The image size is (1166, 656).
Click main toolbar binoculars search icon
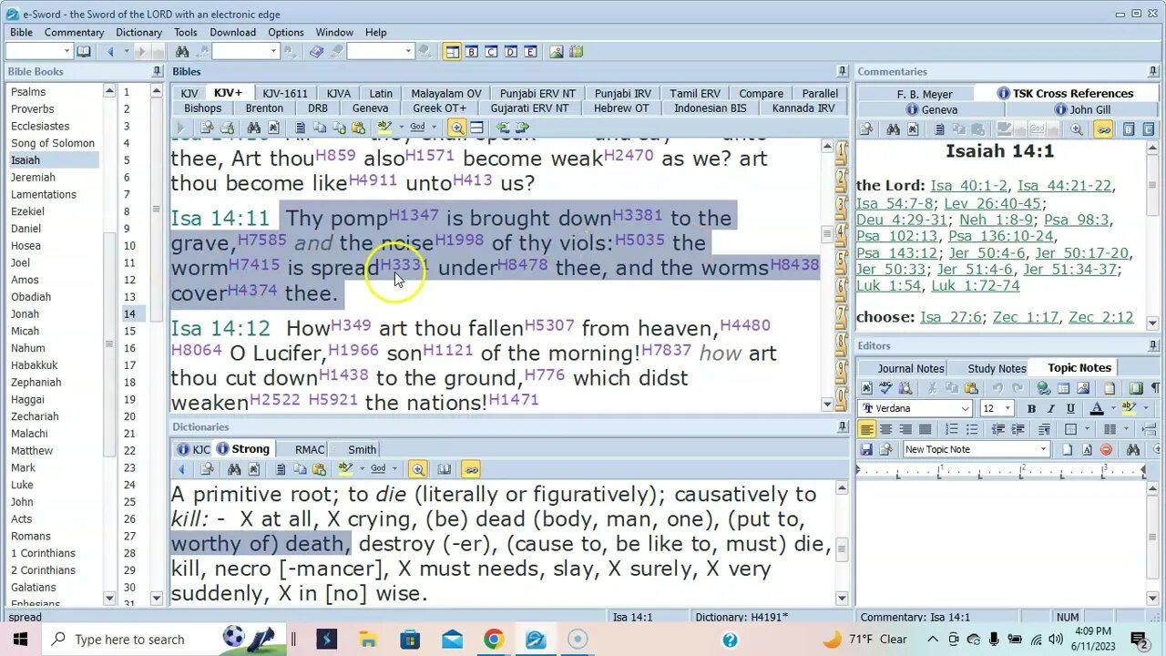pyautogui.click(x=182, y=52)
